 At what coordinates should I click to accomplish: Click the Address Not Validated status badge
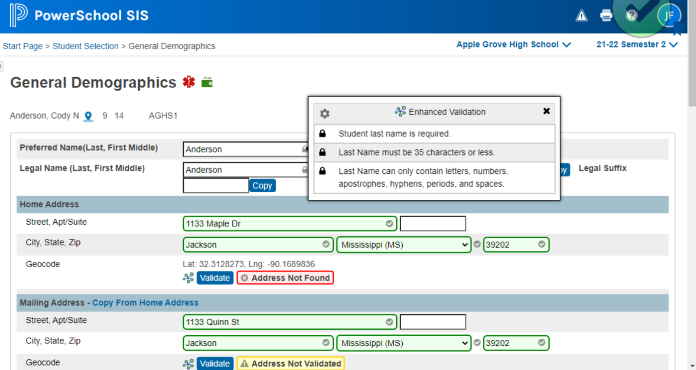291,363
